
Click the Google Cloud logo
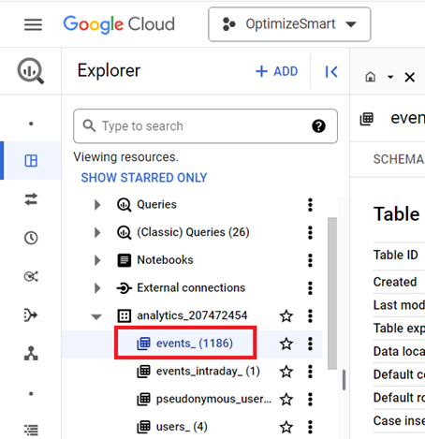[x=119, y=24]
